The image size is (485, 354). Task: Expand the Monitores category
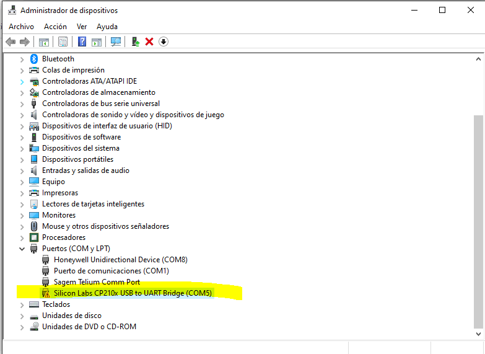pyautogui.click(x=22, y=215)
